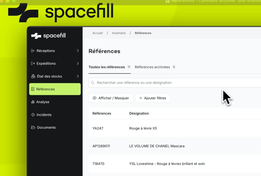Screen dimensions: 261x176
Task: Click the Analyse chart icon
Action: click(x=33, y=102)
